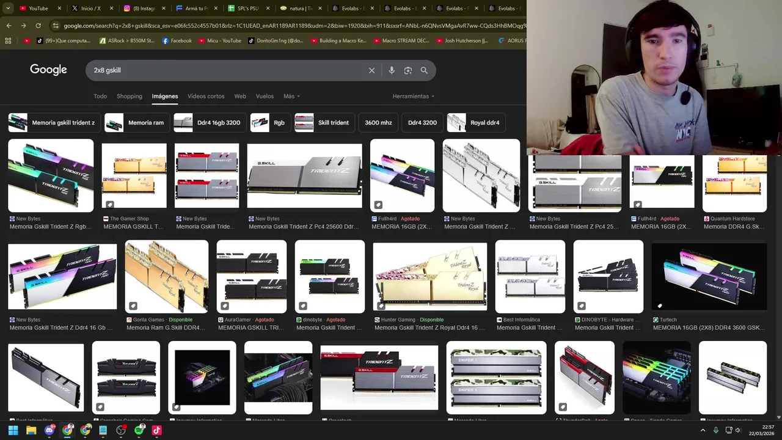Open the pink music app in the taskbar

click(156, 430)
